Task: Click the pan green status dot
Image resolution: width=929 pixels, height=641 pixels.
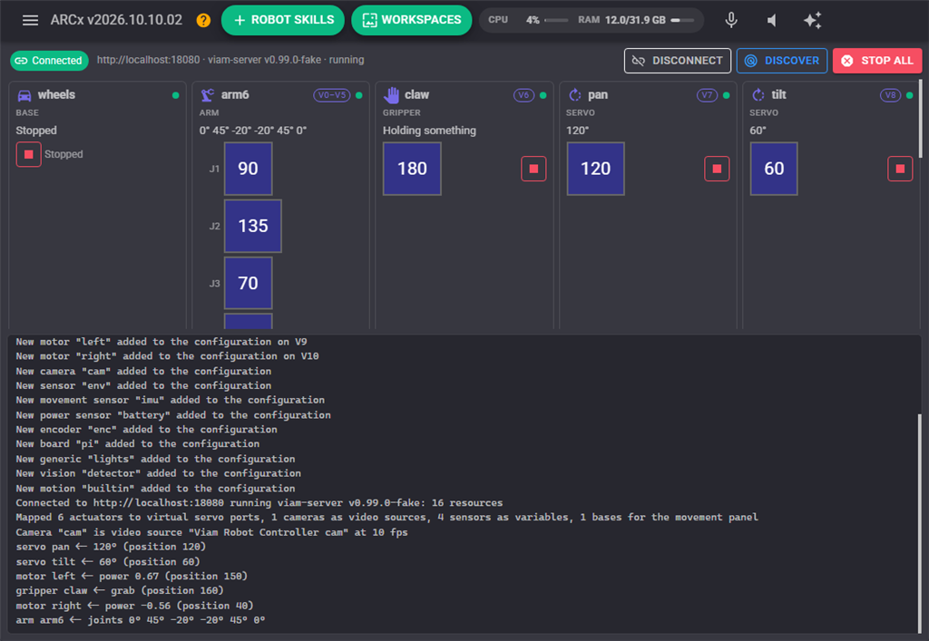Action: point(727,95)
